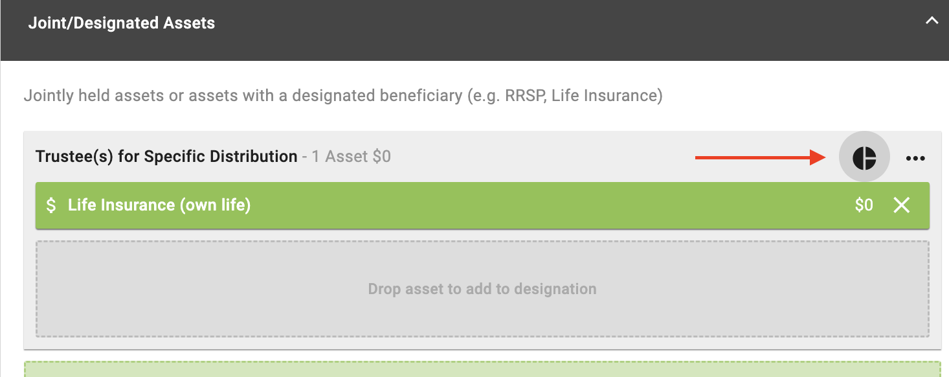Click the words 'designated beneficiary' in description
The image size is (949, 377).
pyautogui.click(x=375, y=97)
